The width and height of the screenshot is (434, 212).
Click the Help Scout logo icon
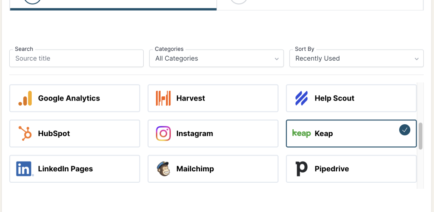pos(301,98)
